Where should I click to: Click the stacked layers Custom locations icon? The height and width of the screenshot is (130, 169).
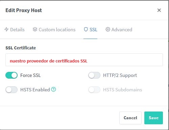click(35, 30)
